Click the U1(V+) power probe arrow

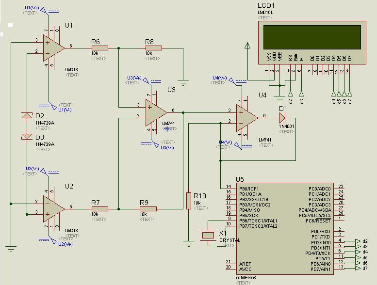pos(43,10)
